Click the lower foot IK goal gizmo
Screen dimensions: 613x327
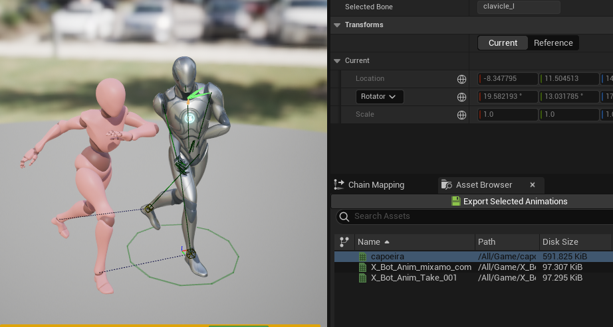(190, 253)
